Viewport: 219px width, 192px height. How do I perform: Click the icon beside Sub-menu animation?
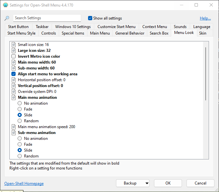pos(14,133)
